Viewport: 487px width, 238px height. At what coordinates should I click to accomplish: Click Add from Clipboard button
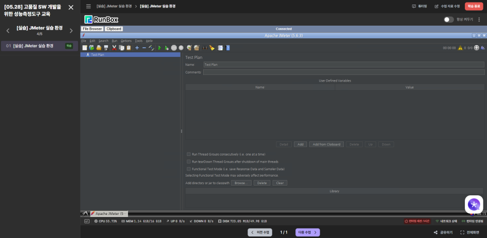(326, 144)
